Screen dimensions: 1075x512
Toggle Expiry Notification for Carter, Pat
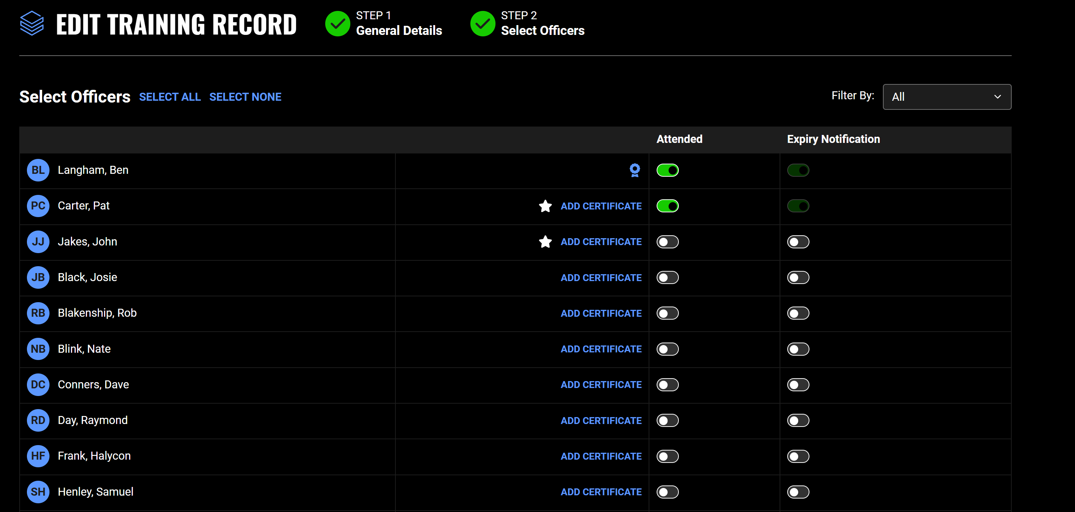tap(798, 206)
